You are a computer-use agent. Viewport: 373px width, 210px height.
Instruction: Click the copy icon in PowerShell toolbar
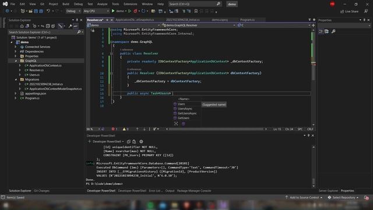128,141
